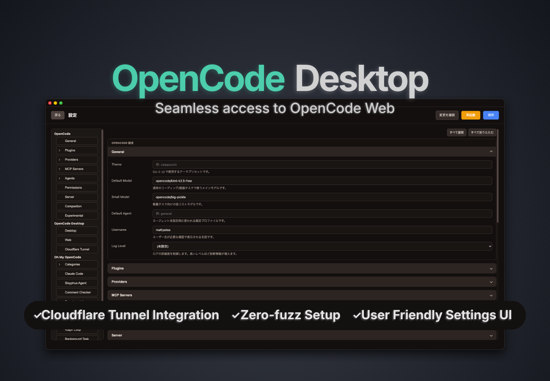This screenshot has height=381, width=550.
Task: Select General in the sidebar
Action: (77, 141)
